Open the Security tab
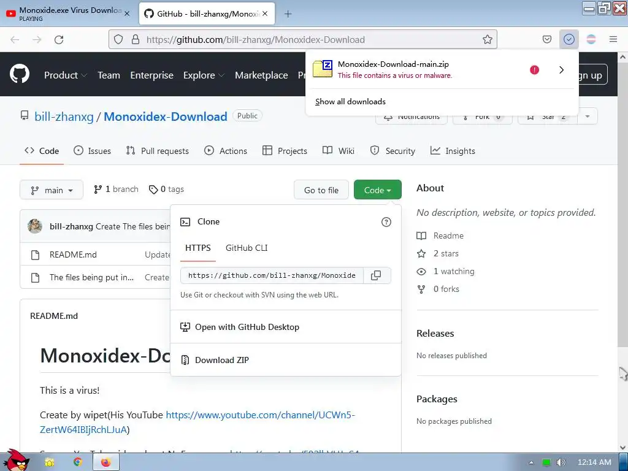The height and width of the screenshot is (471, 628). (392, 151)
